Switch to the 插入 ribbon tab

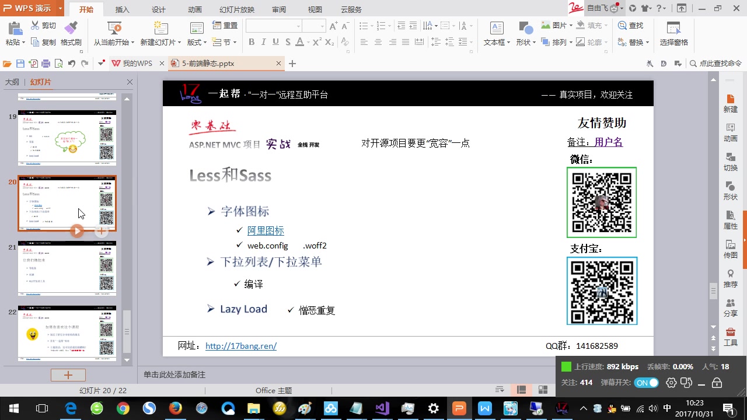click(123, 10)
